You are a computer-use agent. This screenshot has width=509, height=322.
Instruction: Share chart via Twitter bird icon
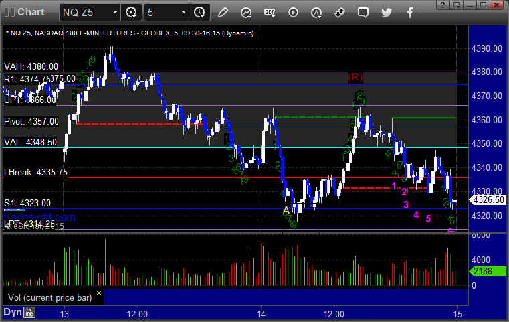pyautogui.click(x=387, y=13)
